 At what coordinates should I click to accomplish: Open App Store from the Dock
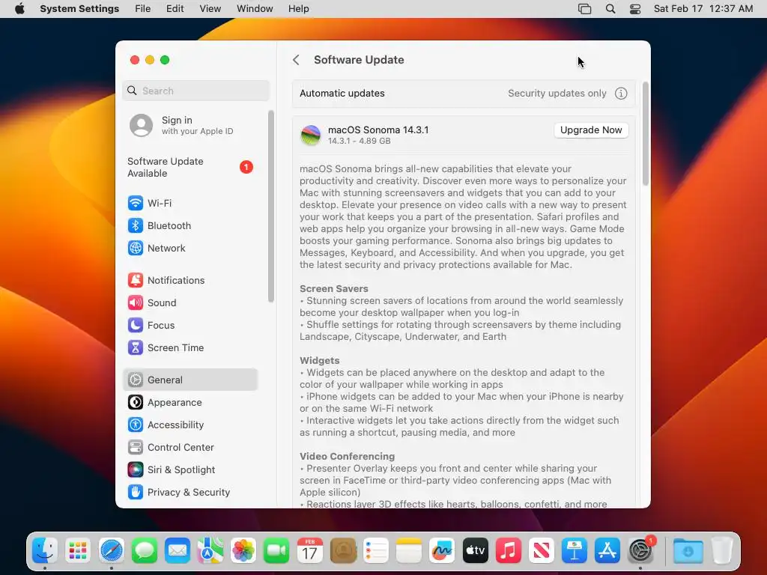[607, 551]
